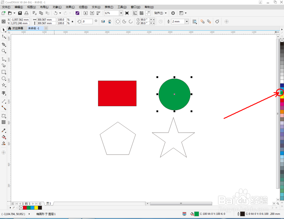The image size is (284, 219).
Task: Open the 编辑(E) menu
Action: (x=19, y=7)
